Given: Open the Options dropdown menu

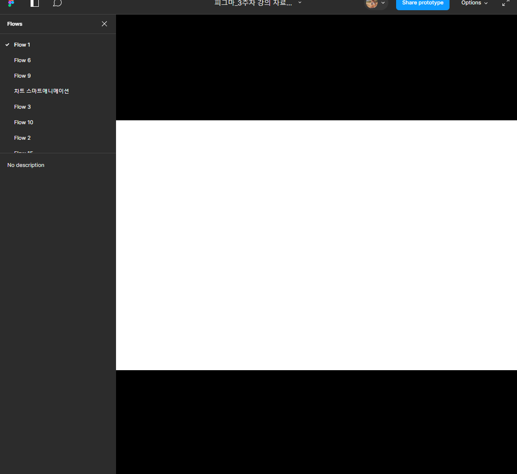Looking at the screenshot, I should (474, 2).
